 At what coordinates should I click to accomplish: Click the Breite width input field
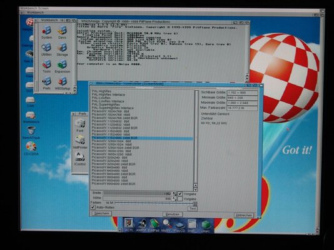[137, 193]
